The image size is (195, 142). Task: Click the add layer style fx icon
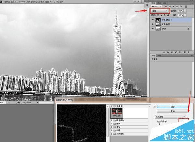tap(168, 52)
